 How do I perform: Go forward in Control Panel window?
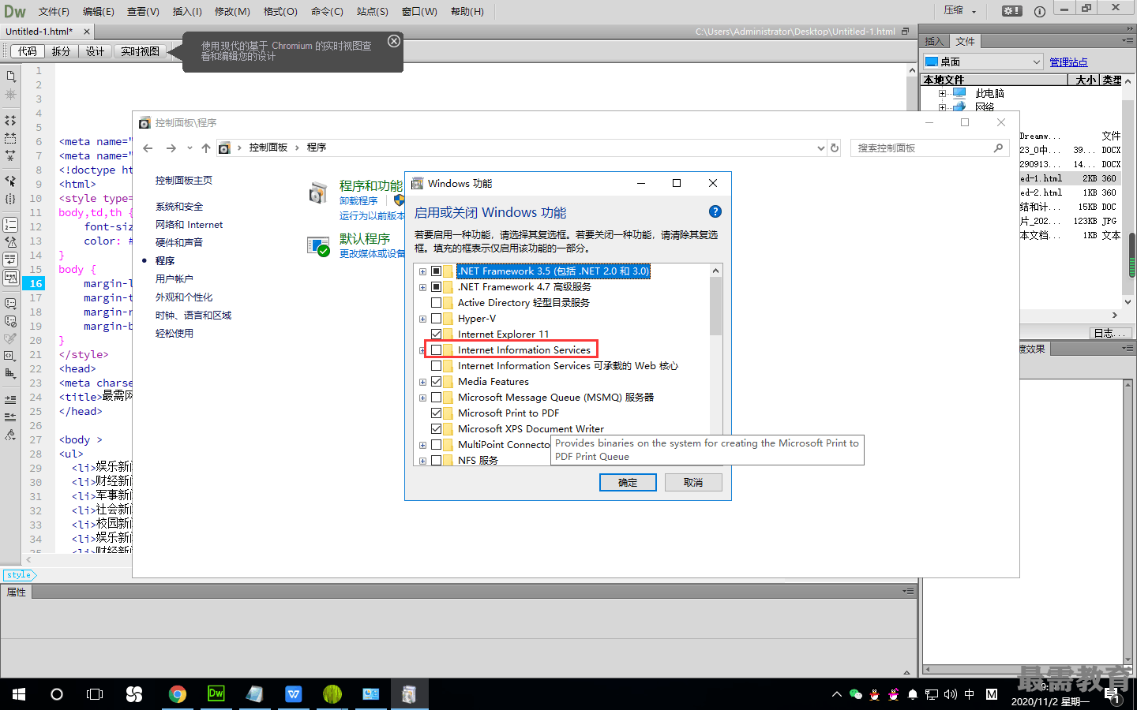click(x=171, y=148)
